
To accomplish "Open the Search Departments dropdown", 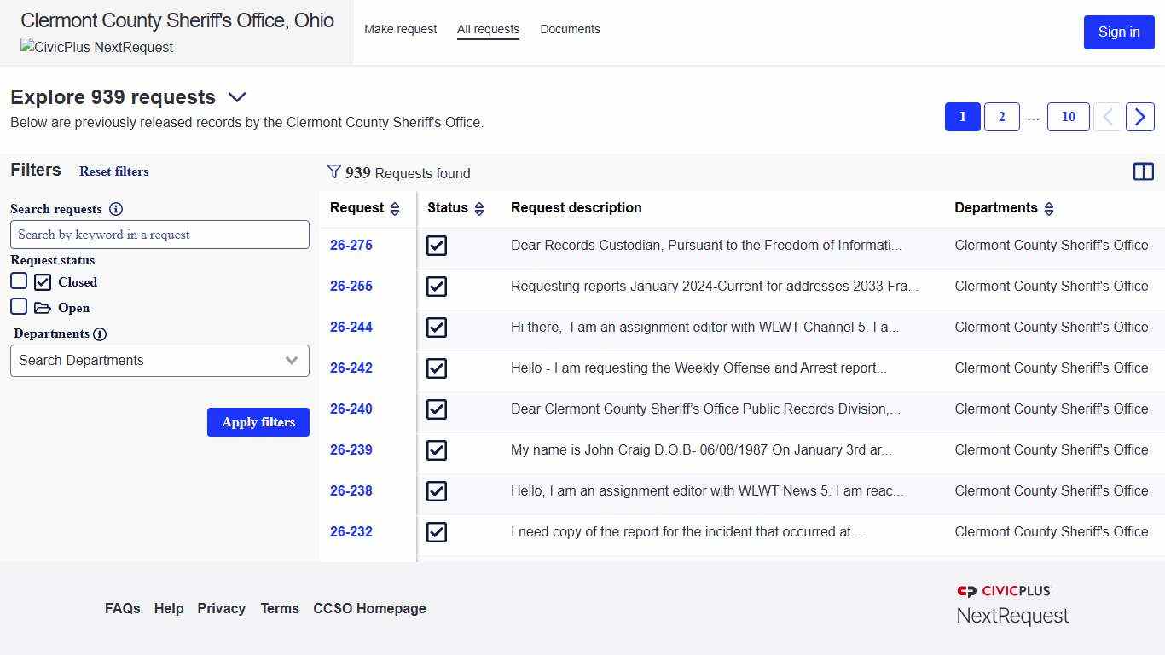I will [x=159, y=361].
